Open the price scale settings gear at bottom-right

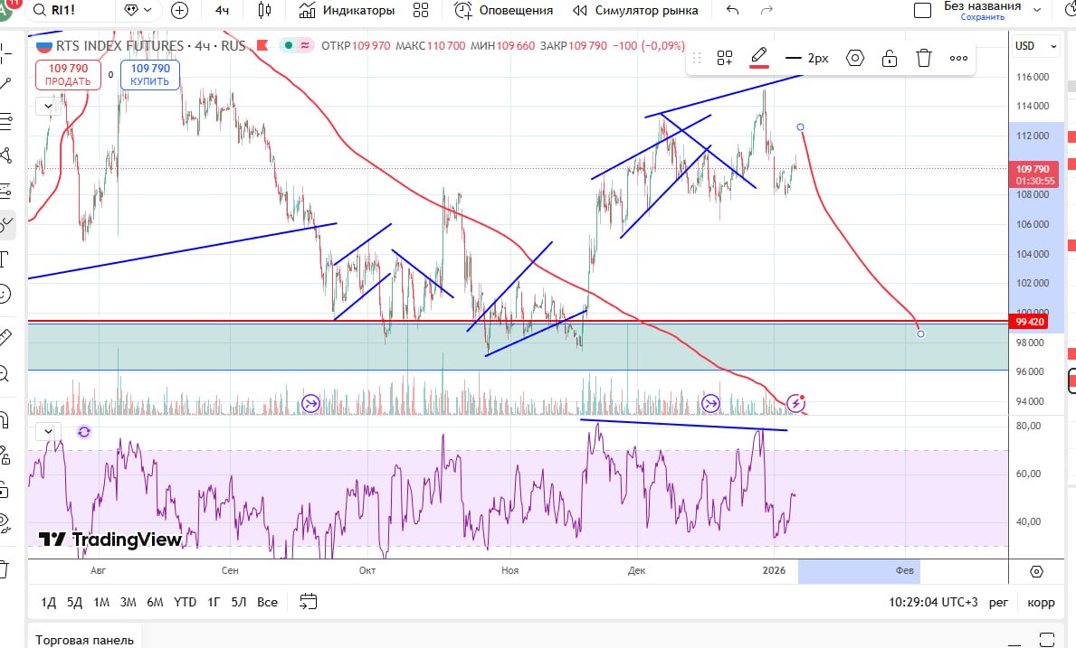[1037, 571]
